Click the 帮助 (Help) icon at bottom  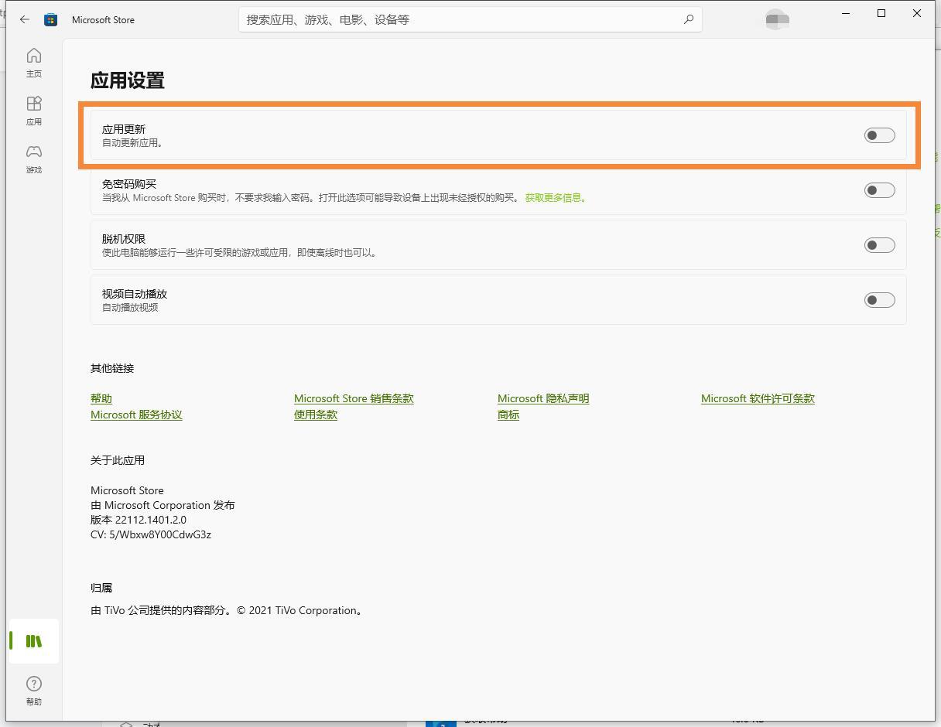coord(33,688)
